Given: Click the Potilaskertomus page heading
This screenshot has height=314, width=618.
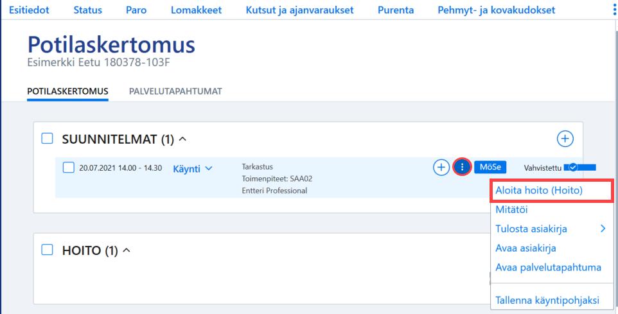Looking at the screenshot, I should 111,44.
